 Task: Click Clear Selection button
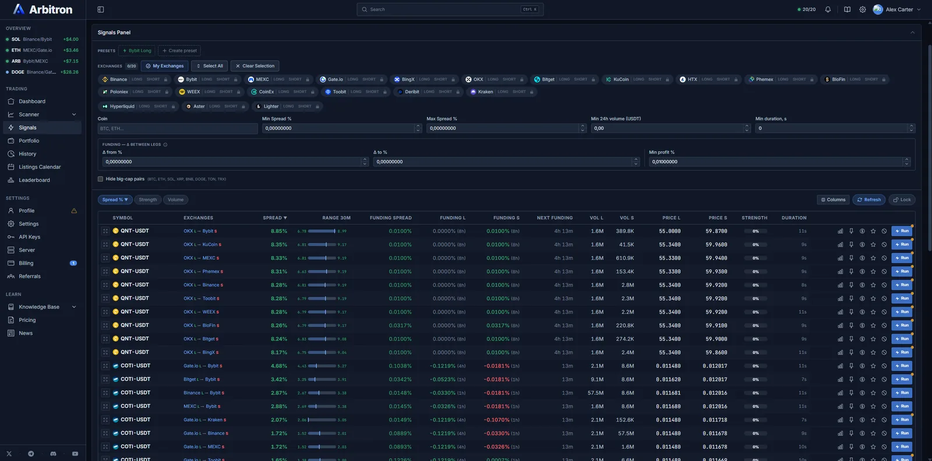[255, 66]
